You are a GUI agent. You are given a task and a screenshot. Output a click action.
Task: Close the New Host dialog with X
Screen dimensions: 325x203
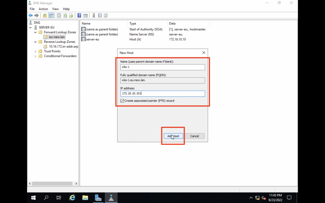click(x=204, y=53)
